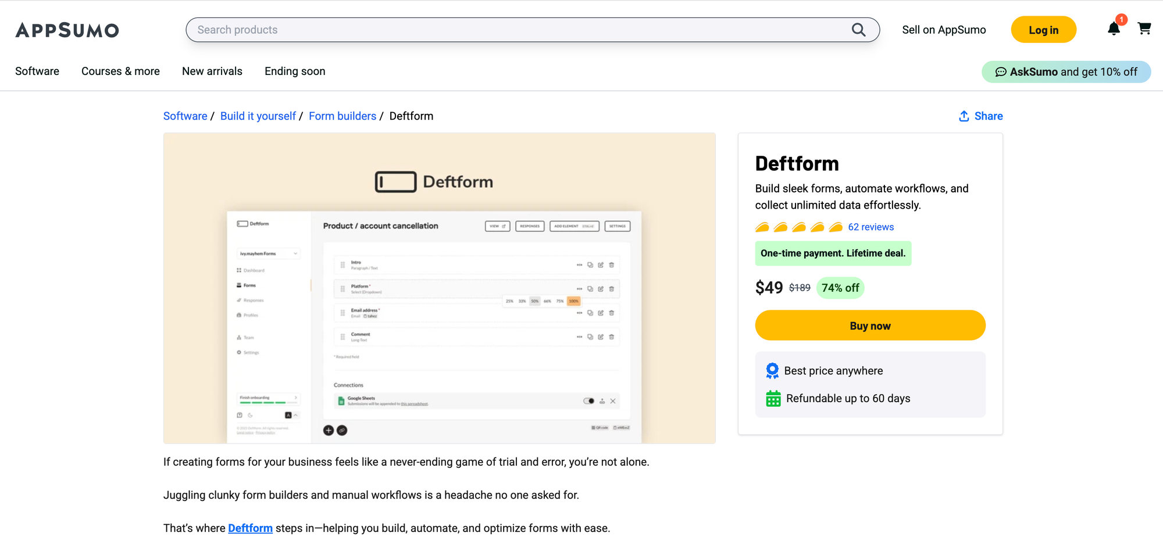This screenshot has width=1163, height=551.
Task: Click the AppSumo logo
Action: click(67, 30)
